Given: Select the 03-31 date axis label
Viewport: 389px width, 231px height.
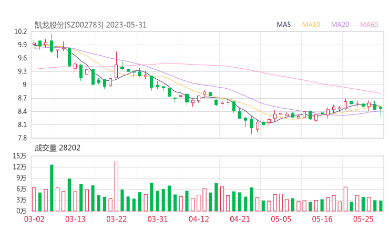Looking at the screenshot, I should tap(158, 219).
